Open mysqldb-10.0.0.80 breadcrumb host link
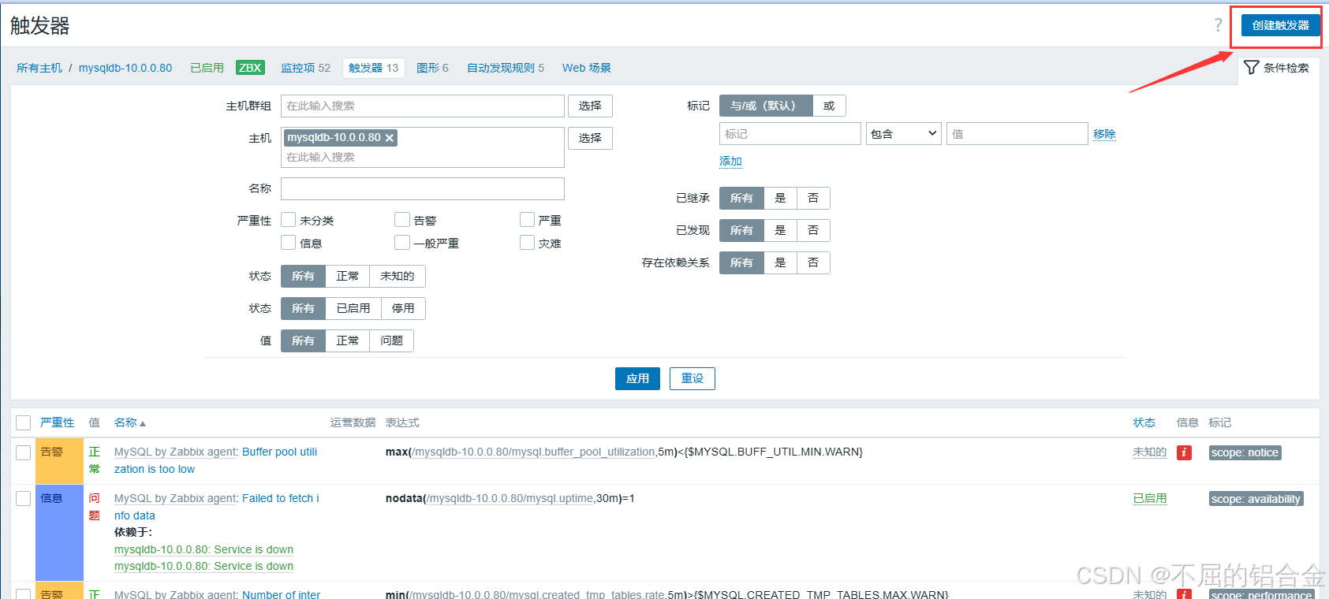Screen dimensions: 1329x599 (x=125, y=68)
